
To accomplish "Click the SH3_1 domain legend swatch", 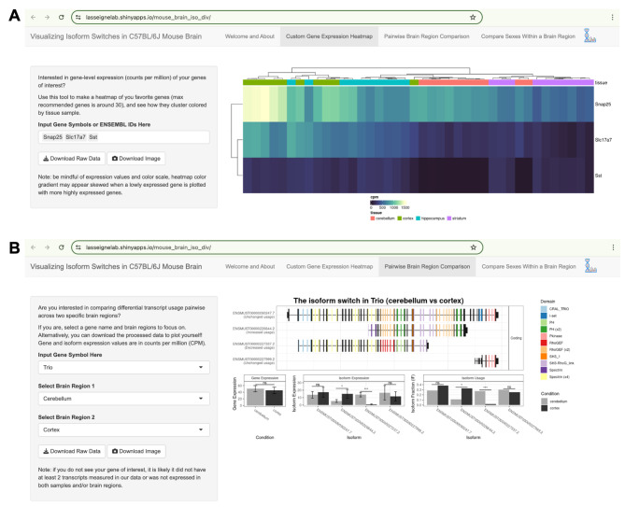I will click(544, 356).
